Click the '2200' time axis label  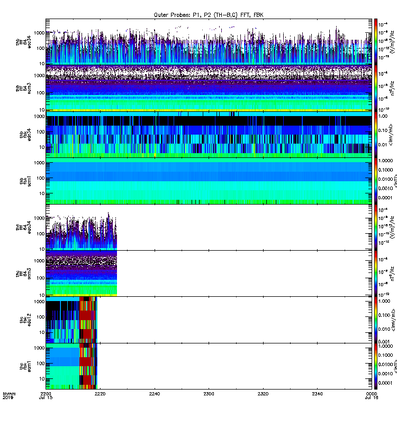(x=46, y=394)
